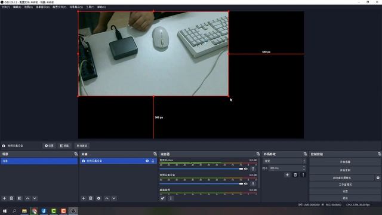Pop out the Controls dock
Viewport: 382px width, 215px height.
[380, 154]
